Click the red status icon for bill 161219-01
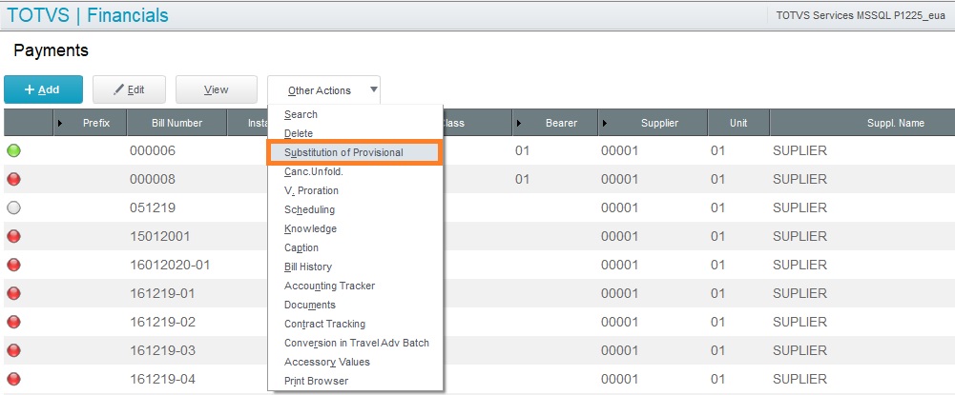This screenshot has width=955, height=395. (13, 293)
